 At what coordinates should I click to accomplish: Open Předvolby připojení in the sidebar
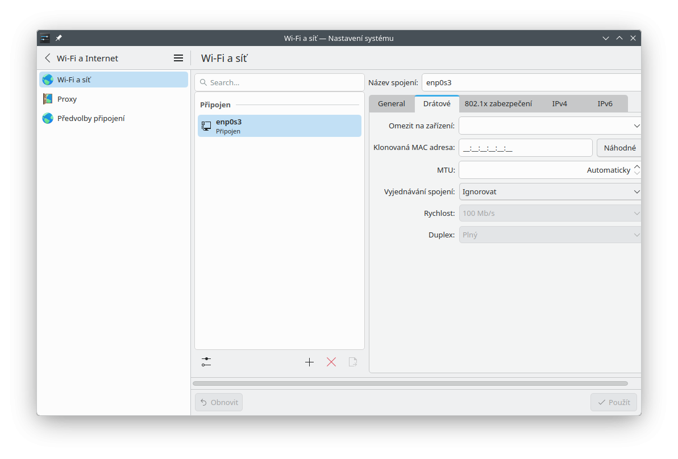(114, 118)
